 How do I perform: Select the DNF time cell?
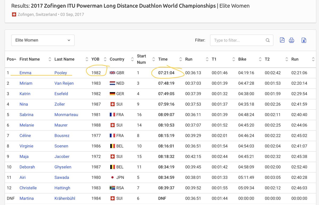pyautogui.click(x=162, y=198)
